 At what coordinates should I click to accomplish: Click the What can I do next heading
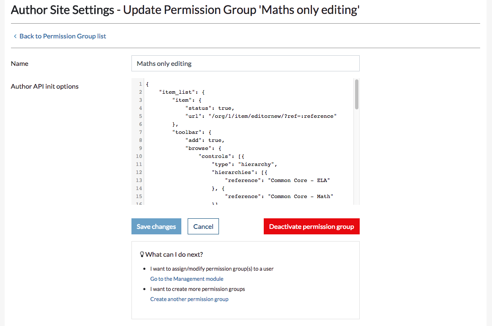174,255
